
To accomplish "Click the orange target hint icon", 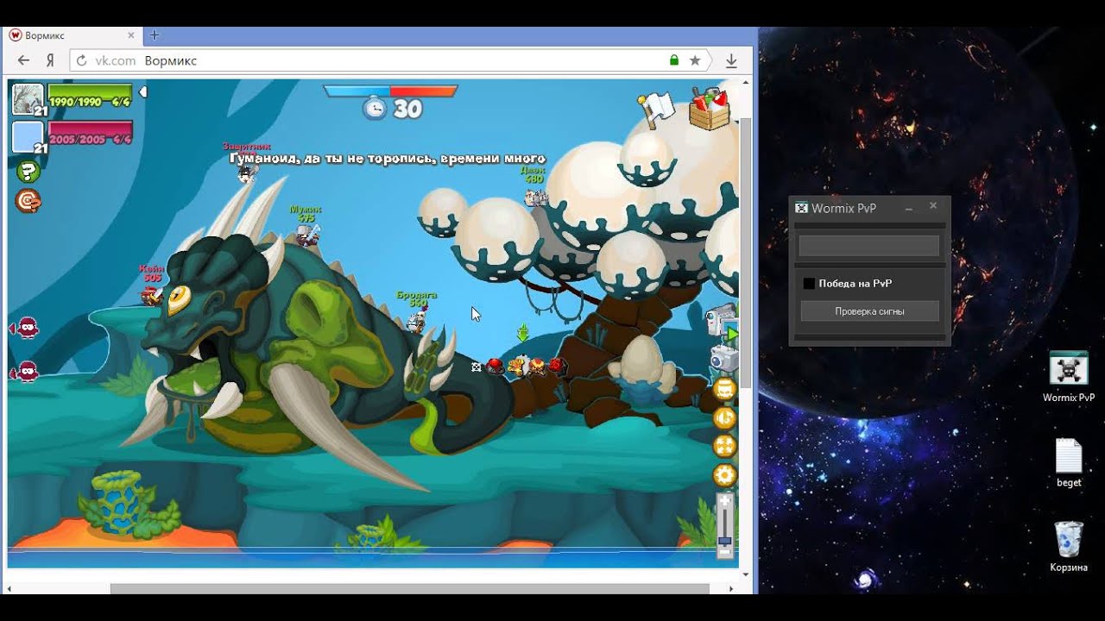I will coord(28,201).
